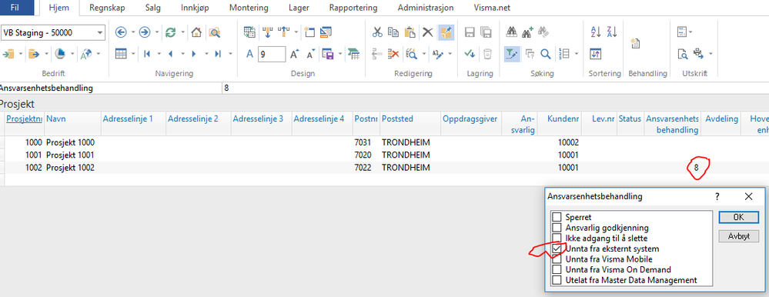Jump to the first record
Image resolution: width=769 pixels, height=297 pixels.
(146, 54)
